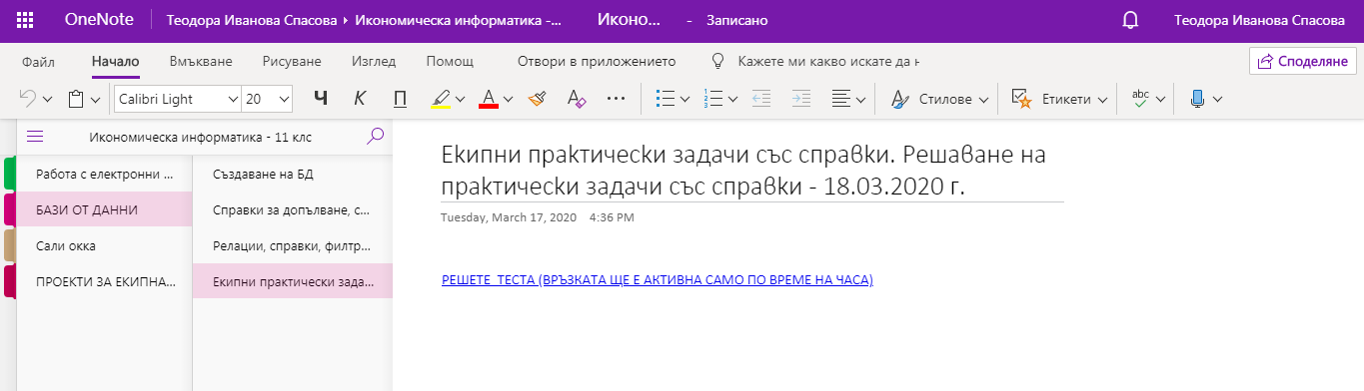Expand numbering style dropdown

click(732, 100)
